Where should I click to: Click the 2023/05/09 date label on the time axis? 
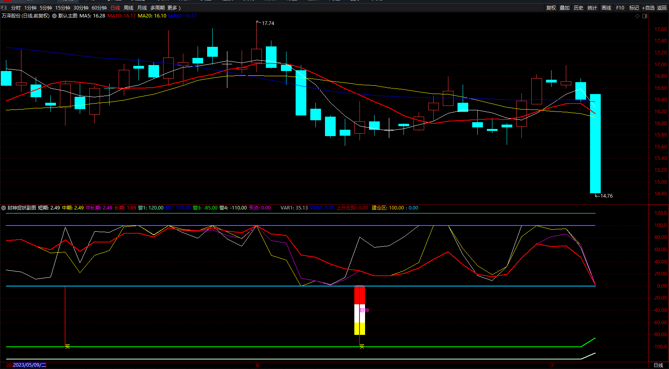point(30,365)
